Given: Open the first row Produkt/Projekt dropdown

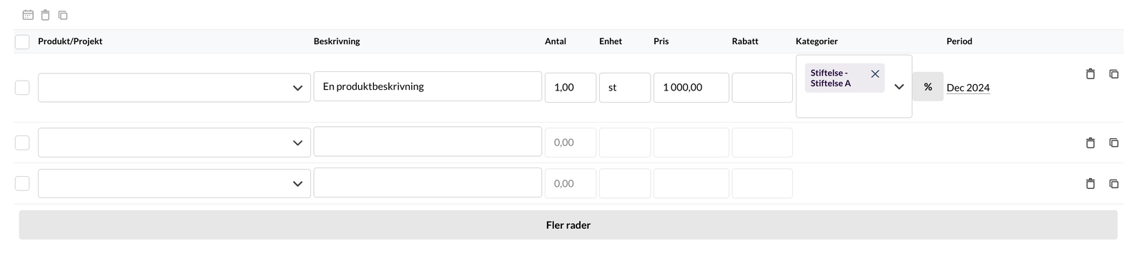Looking at the screenshot, I should click(174, 88).
